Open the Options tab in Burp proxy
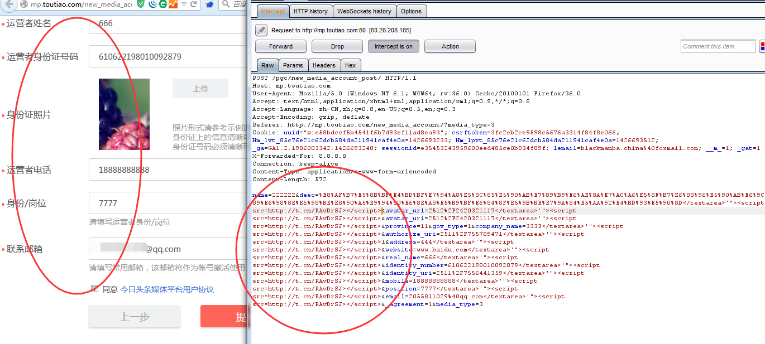 [411, 11]
